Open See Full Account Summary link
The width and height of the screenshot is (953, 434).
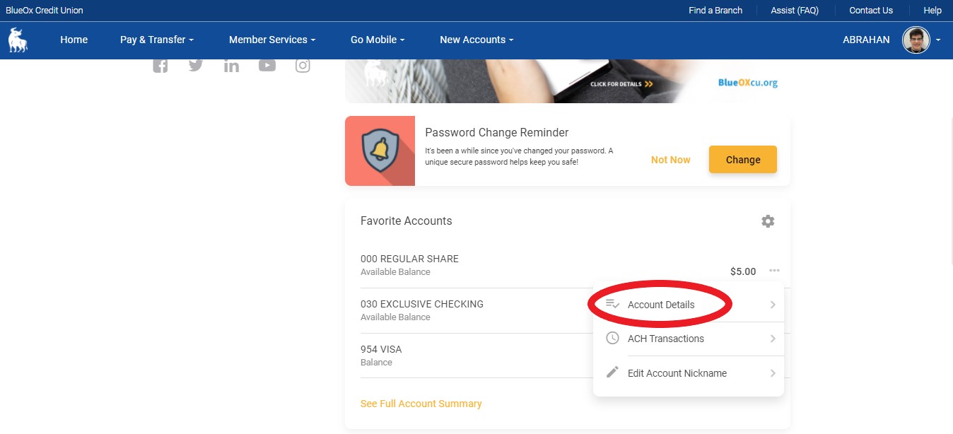click(421, 404)
